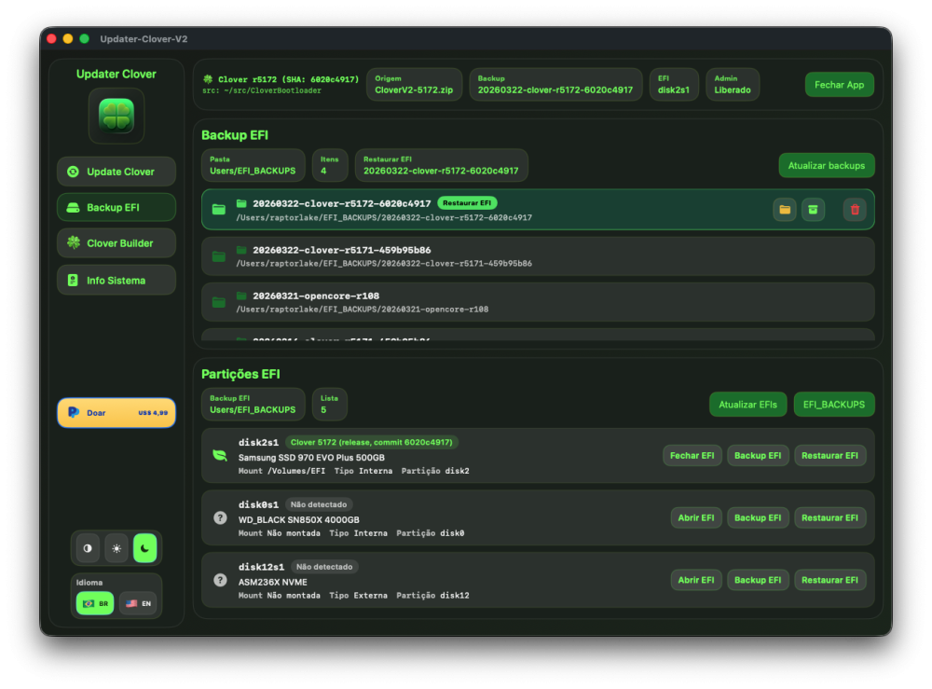Click the Origem CloverV2-5172.zip chip
This screenshot has width=932, height=689.
pyautogui.click(x=415, y=85)
